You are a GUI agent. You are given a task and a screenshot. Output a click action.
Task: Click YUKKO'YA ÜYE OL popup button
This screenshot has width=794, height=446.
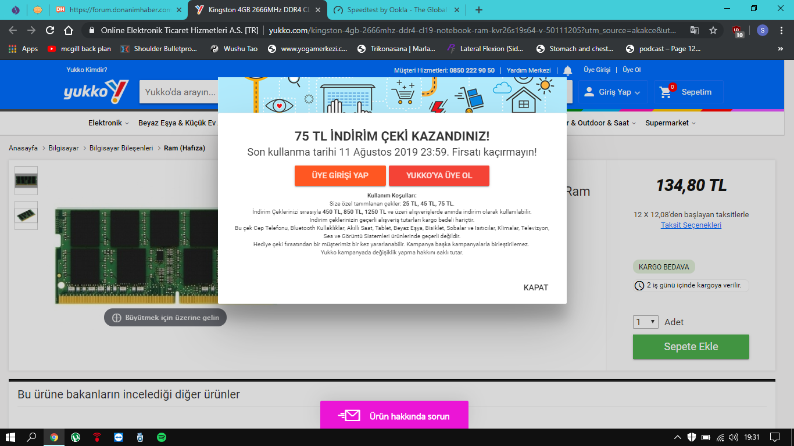[439, 175]
